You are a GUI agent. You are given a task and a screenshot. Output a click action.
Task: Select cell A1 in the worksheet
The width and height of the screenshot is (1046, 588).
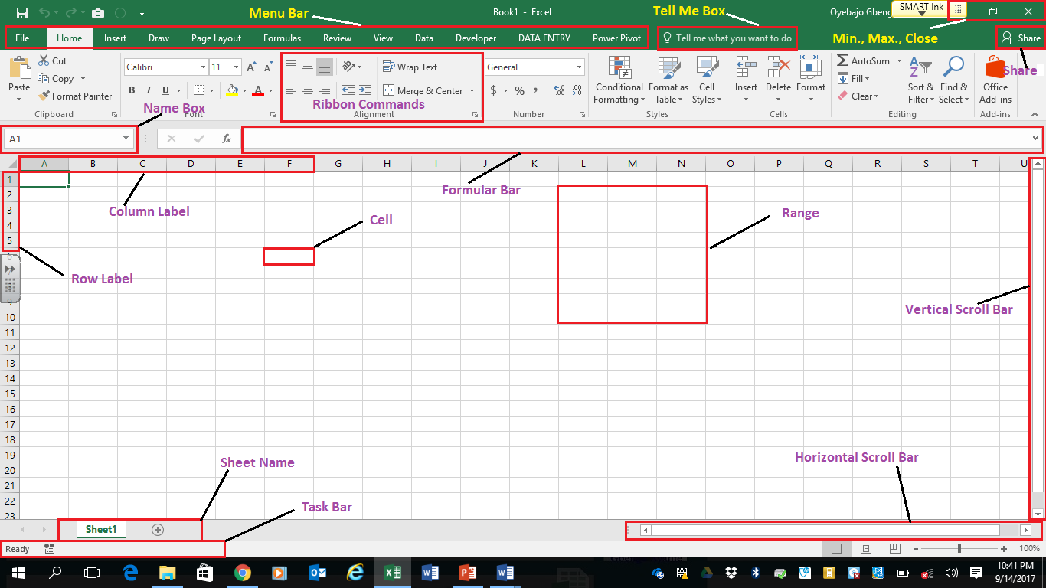coord(44,177)
